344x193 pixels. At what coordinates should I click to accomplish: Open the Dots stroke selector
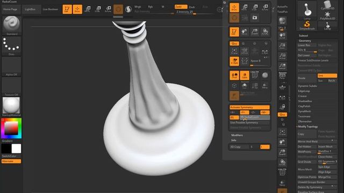tap(11, 46)
